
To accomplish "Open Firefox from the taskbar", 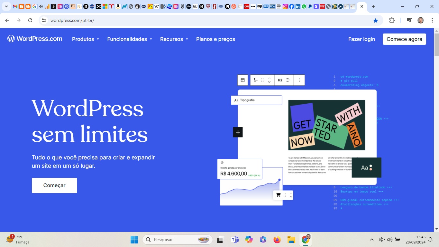I will pos(277,240).
